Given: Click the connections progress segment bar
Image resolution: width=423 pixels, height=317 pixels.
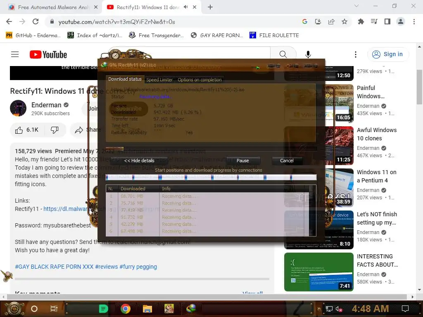Looking at the screenshot, I should [211, 177].
